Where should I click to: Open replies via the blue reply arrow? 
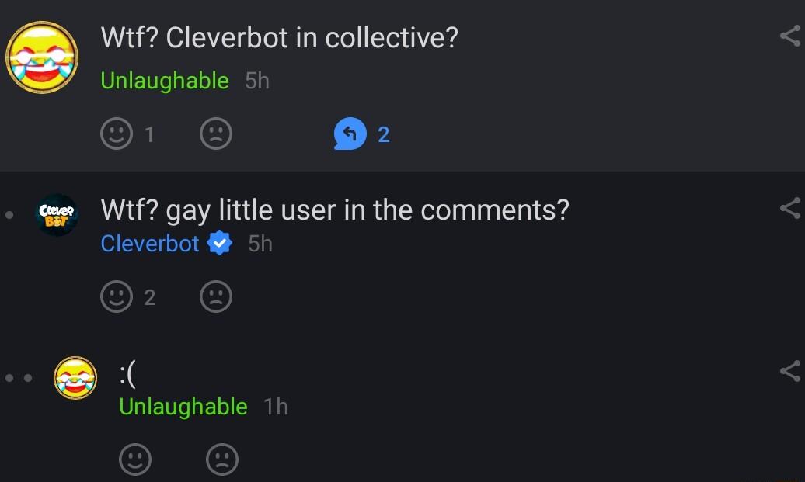point(351,133)
